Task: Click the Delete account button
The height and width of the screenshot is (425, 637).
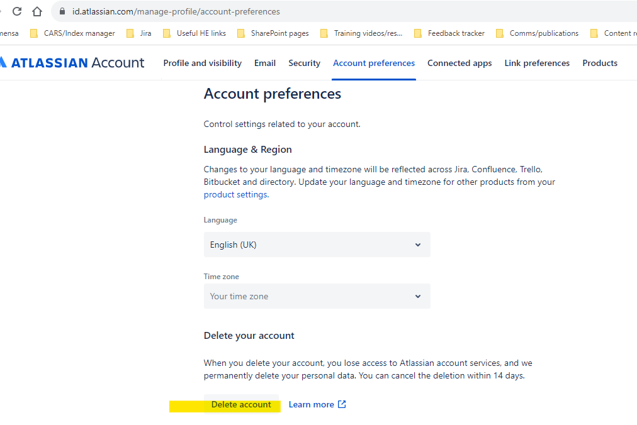Action: pyautogui.click(x=241, y=404)
